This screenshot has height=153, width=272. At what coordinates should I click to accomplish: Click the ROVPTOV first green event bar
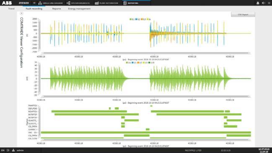89,112
